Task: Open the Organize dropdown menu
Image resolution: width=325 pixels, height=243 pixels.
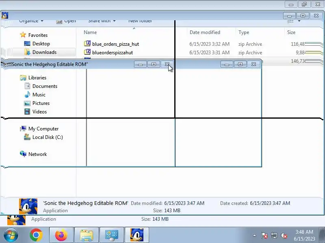Action: 31,21
